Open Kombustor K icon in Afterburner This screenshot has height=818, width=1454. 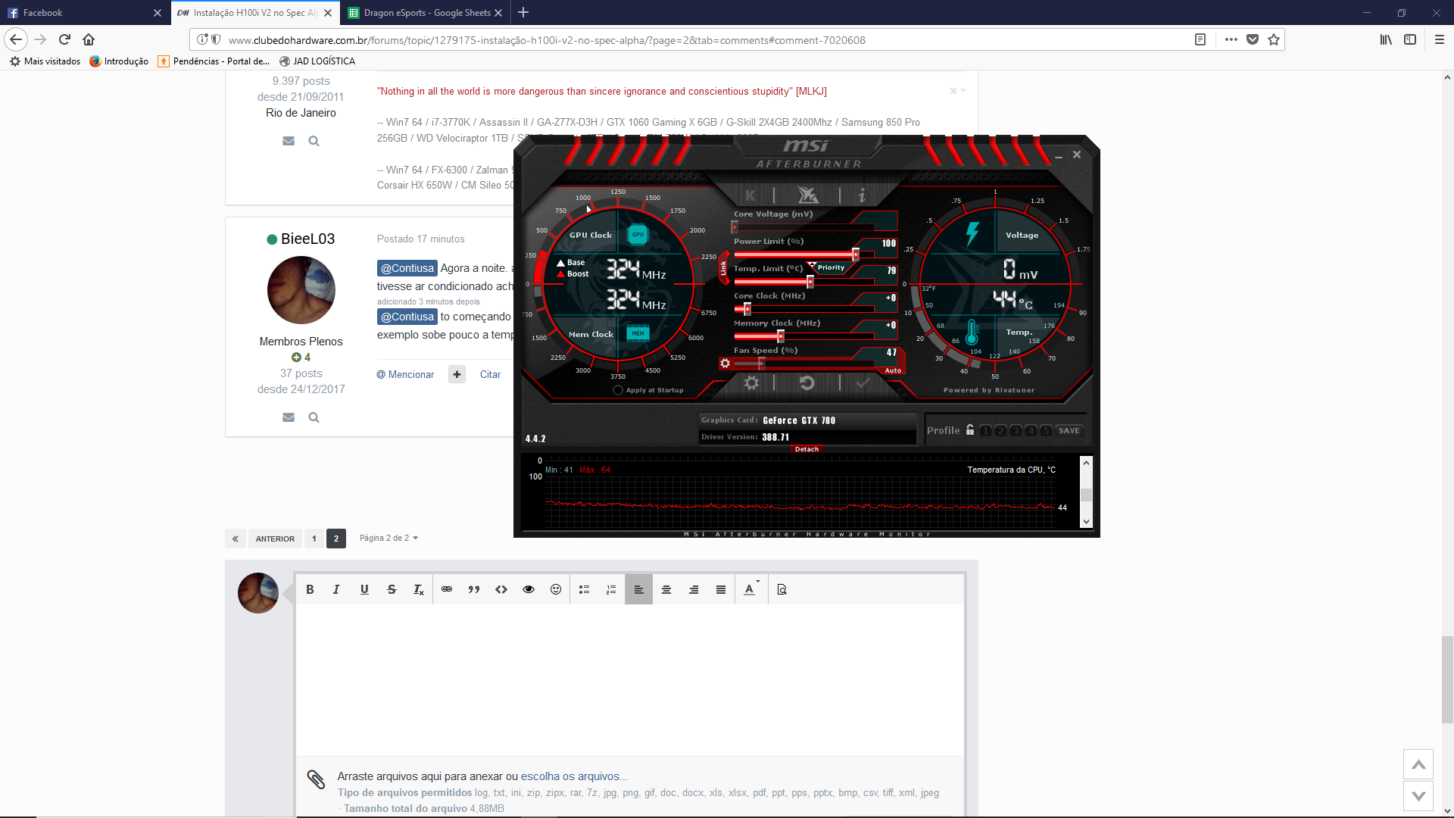pos(750,195)
